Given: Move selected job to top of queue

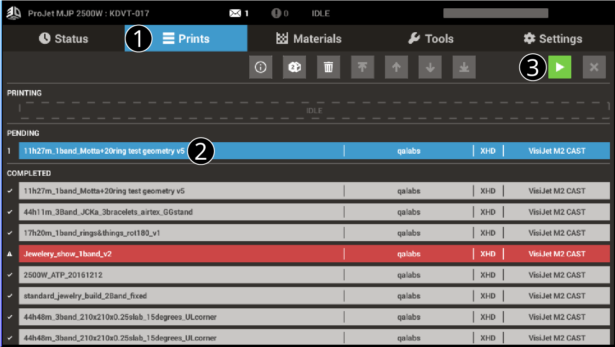Looking at the screenshot, I should pyautogui.click(x=362, y=67).
